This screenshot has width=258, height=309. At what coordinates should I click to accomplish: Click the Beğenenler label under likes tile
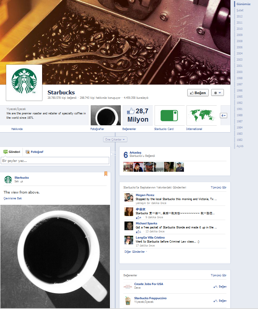[x=129, y=129]
